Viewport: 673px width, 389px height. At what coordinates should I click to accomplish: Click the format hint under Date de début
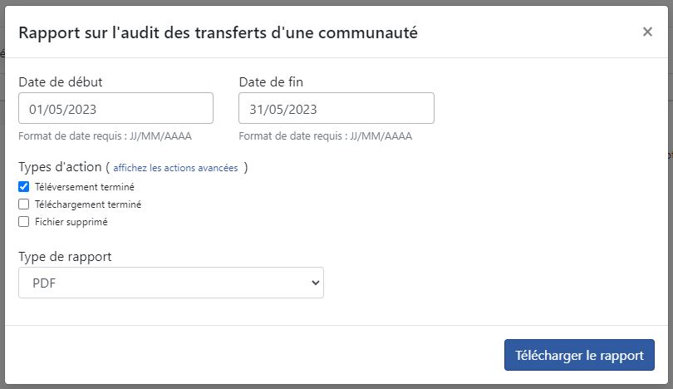pyautogui.click(x=106, y=136)
